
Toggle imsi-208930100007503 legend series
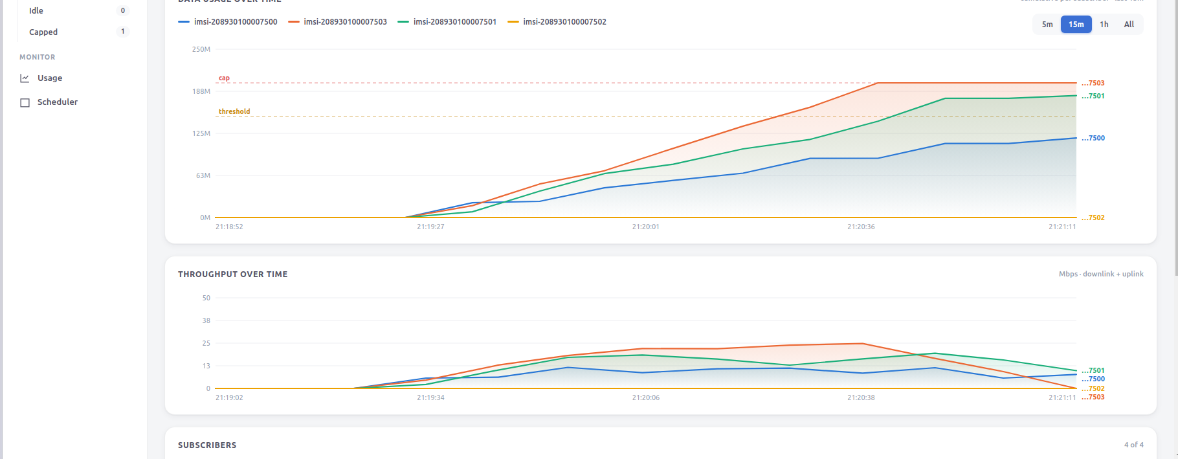[x=337, y=22]
